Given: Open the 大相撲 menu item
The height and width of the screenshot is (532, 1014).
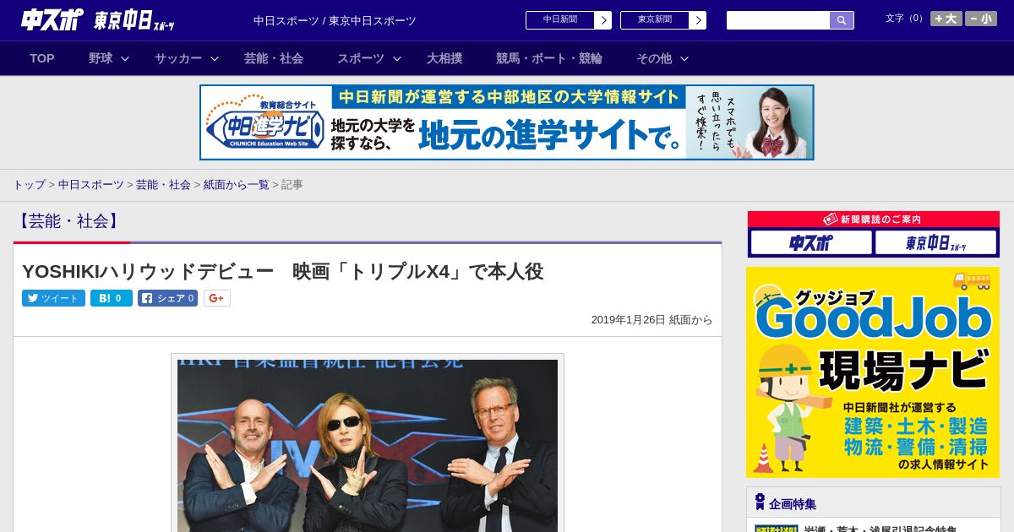Looking at the screenshot, I should pos(444,58).
